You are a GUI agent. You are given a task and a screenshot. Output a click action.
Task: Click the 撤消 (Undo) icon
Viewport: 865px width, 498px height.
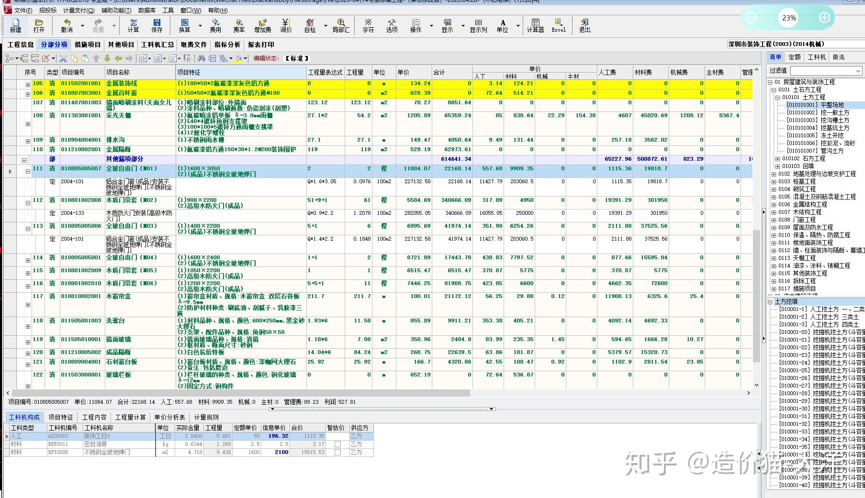click(x=67, y=26)
